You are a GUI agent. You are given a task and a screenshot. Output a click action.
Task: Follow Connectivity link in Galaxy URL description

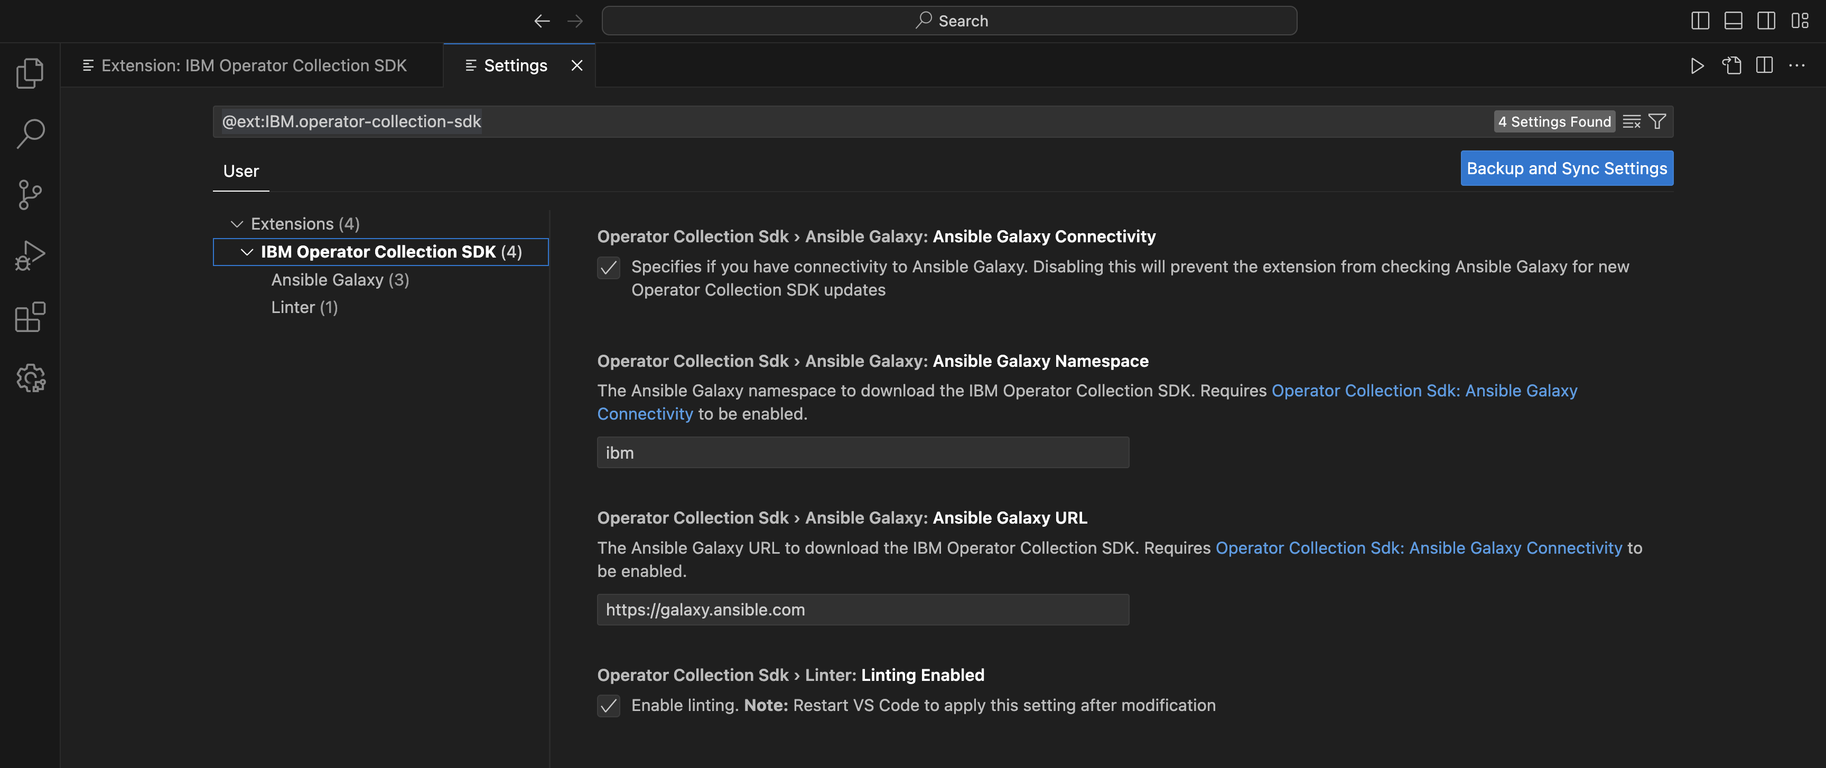[x=1419, y=548]
